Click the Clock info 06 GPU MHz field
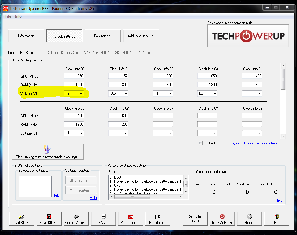Image resolution: width=297 pixels, height=235 pixels. (118, 115)
